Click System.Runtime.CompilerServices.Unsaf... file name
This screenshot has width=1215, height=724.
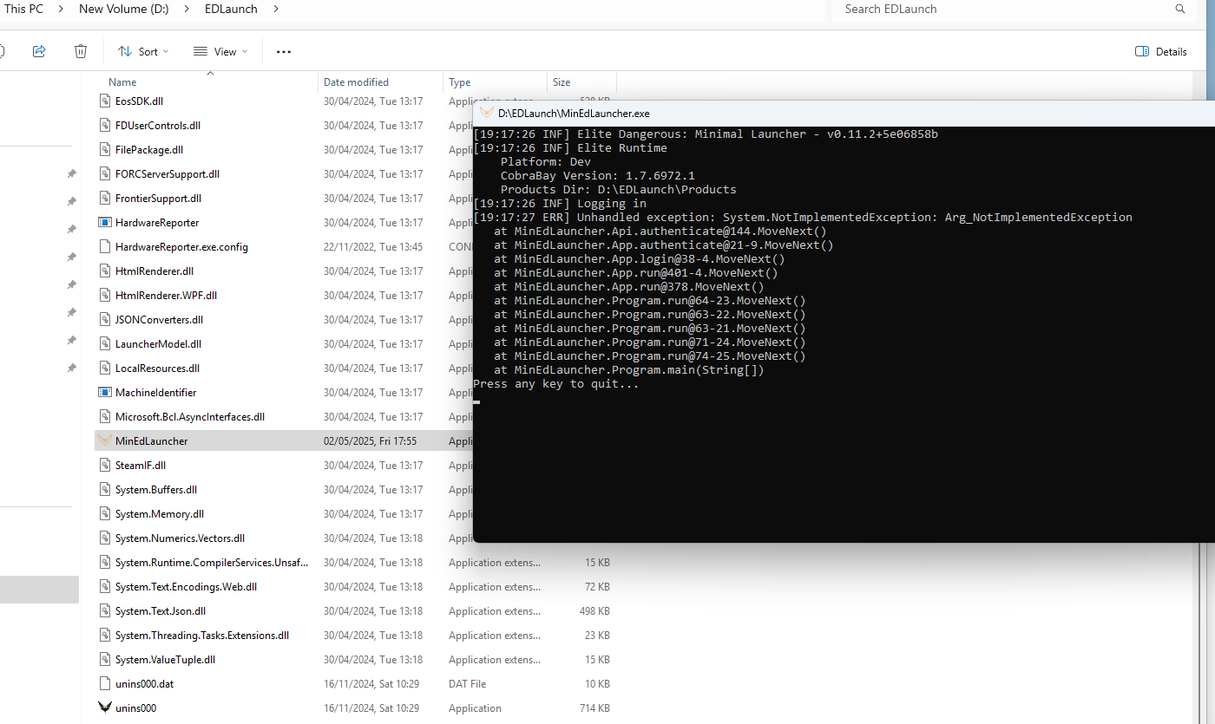tap(212, 563)
